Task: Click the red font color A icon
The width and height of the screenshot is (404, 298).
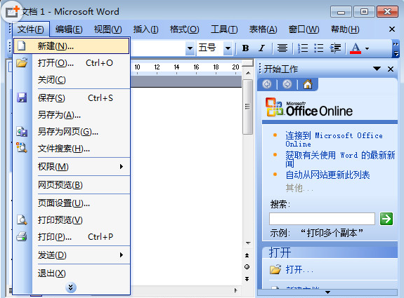Action: pos(356,48)
